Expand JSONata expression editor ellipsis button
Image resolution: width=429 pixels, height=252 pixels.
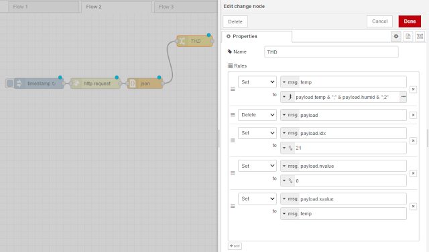(403, 97)
